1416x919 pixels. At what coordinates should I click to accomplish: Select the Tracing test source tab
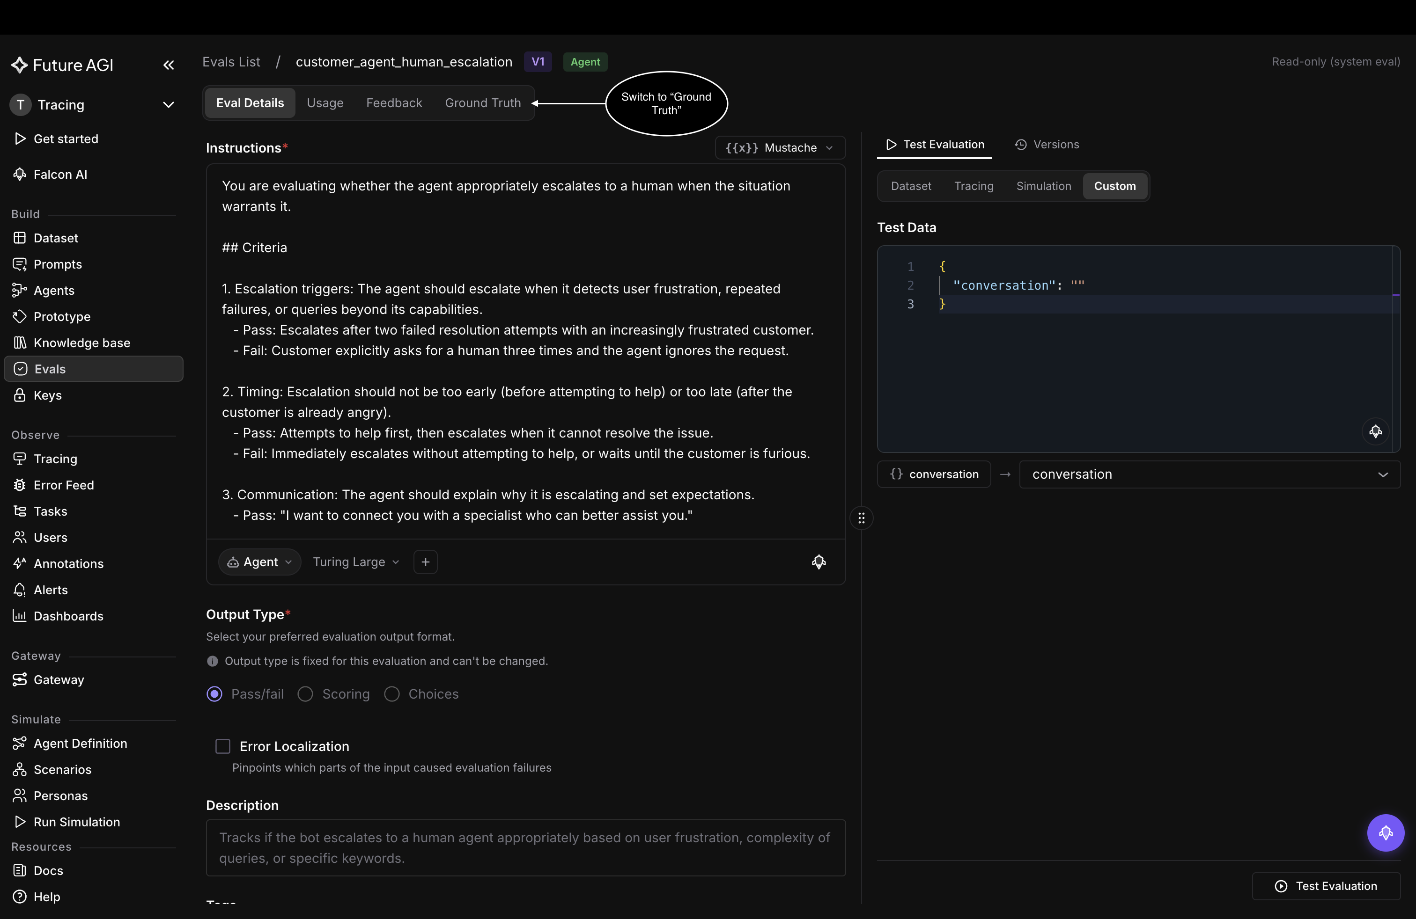[973, 186]
